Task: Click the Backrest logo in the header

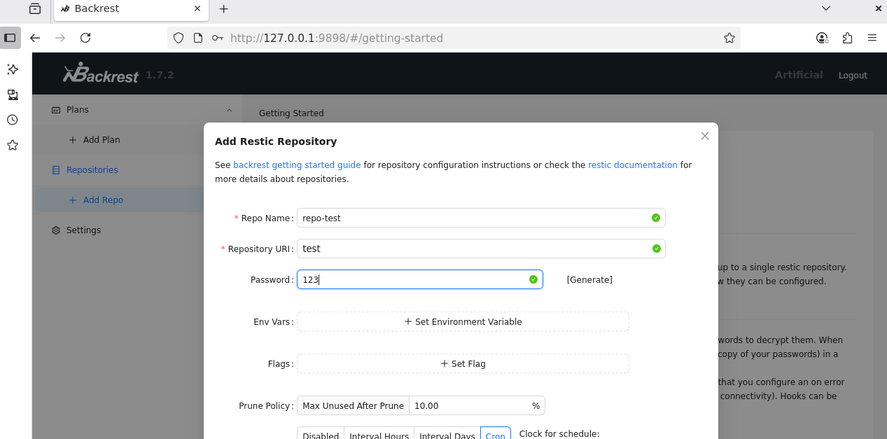Action: (x=101, y=73)
